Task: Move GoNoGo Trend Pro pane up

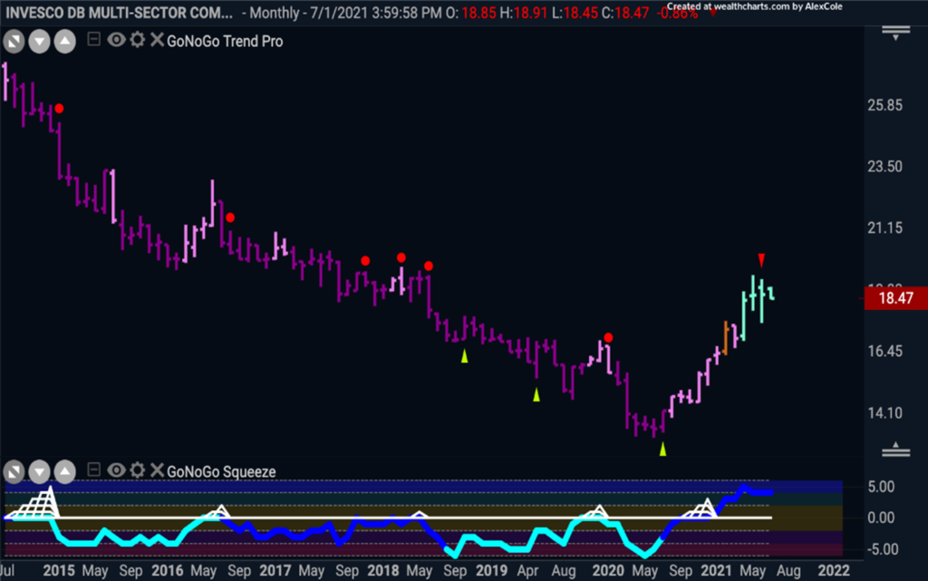Action: pyautogui.click(x=65, y=42)
